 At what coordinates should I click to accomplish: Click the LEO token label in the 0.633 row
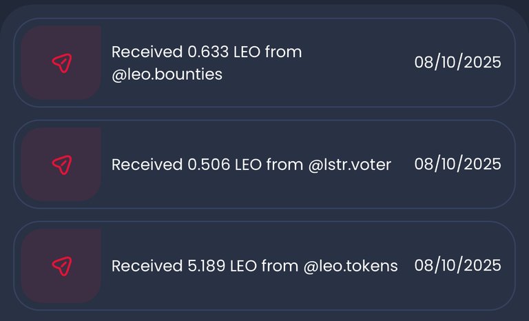pyautogui.click(x=247, y=52)
